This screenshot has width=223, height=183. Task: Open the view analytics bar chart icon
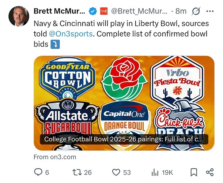155,172
